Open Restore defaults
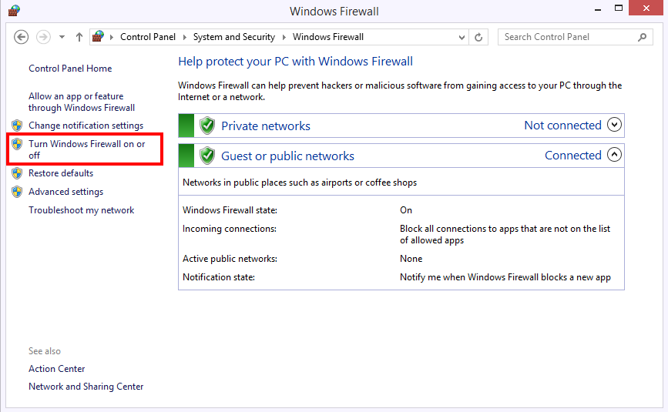Screen dimensions: 668x412 (61, 173)
